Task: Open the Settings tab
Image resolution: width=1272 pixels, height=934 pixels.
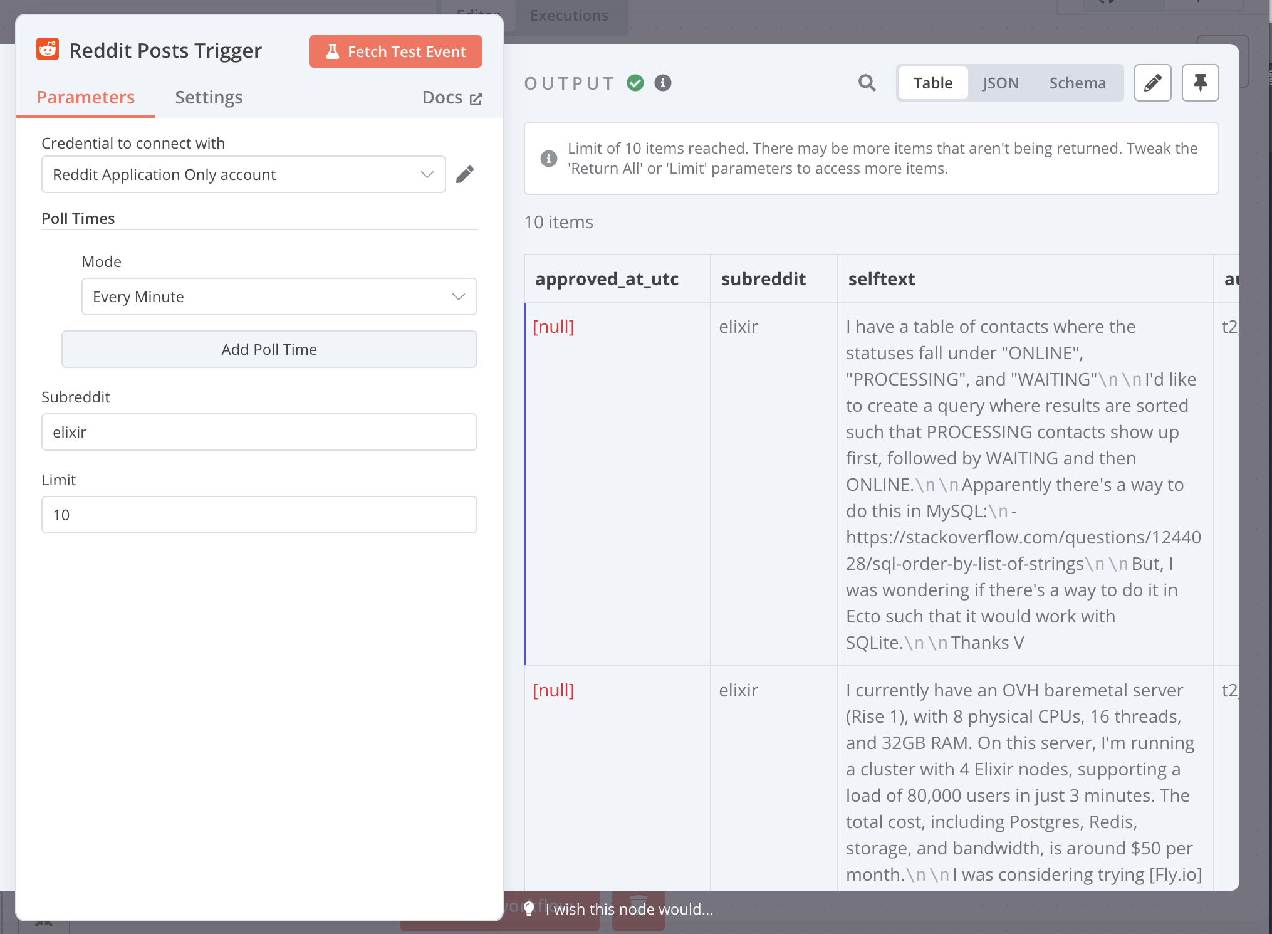Action: click(x=209, y=97)
